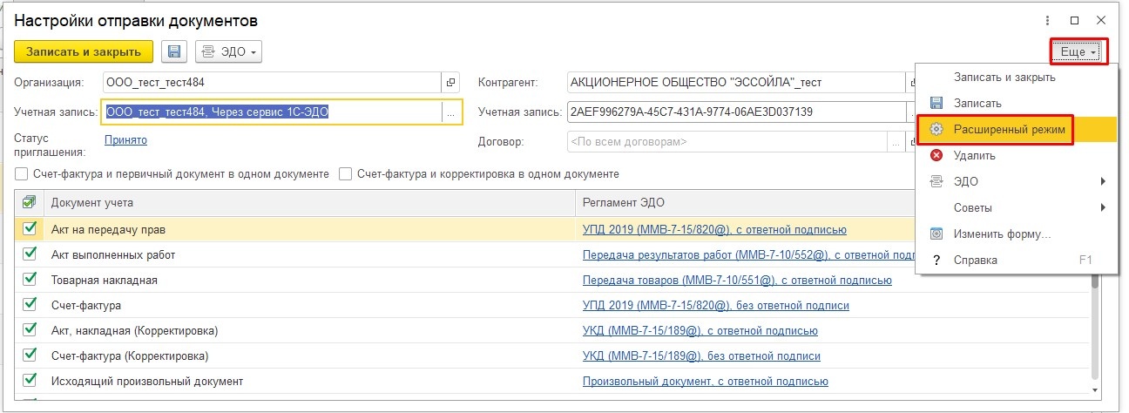Click the Изменить форму menu icon
Image resolution: width=1129 pixels, height=413 pixels.
click(x=936, y=234)
